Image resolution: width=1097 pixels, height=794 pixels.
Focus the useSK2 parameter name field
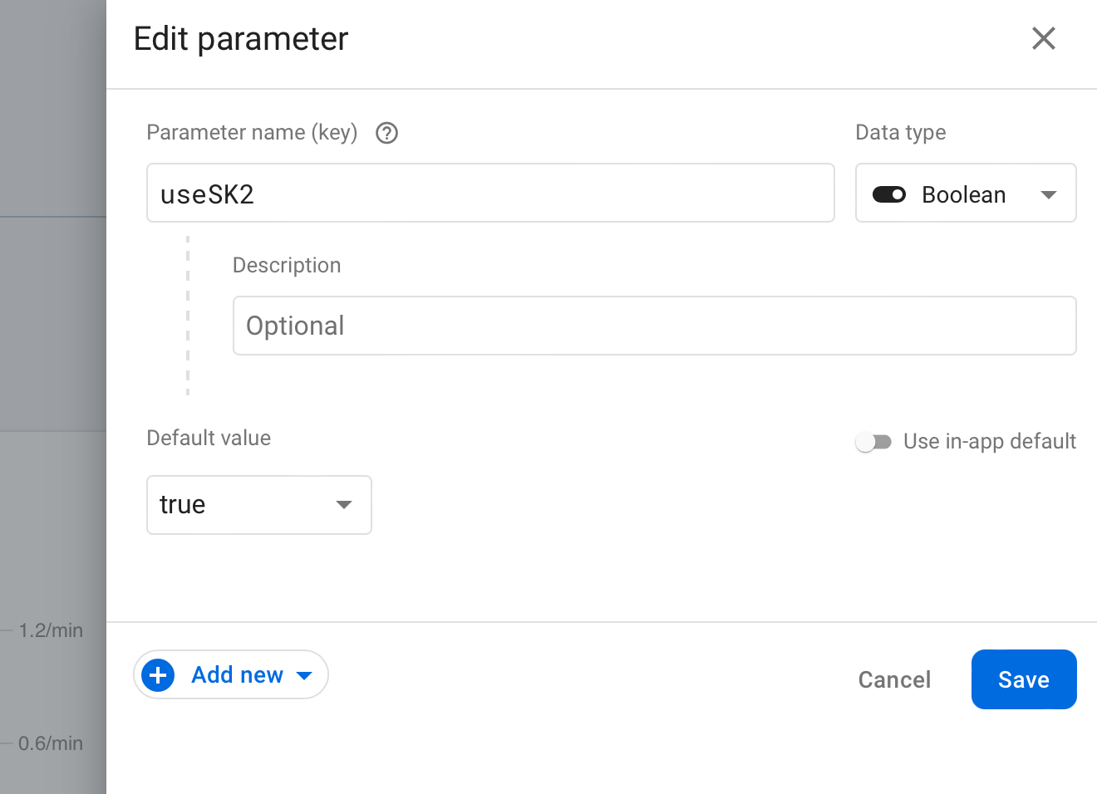click(490, 193)
